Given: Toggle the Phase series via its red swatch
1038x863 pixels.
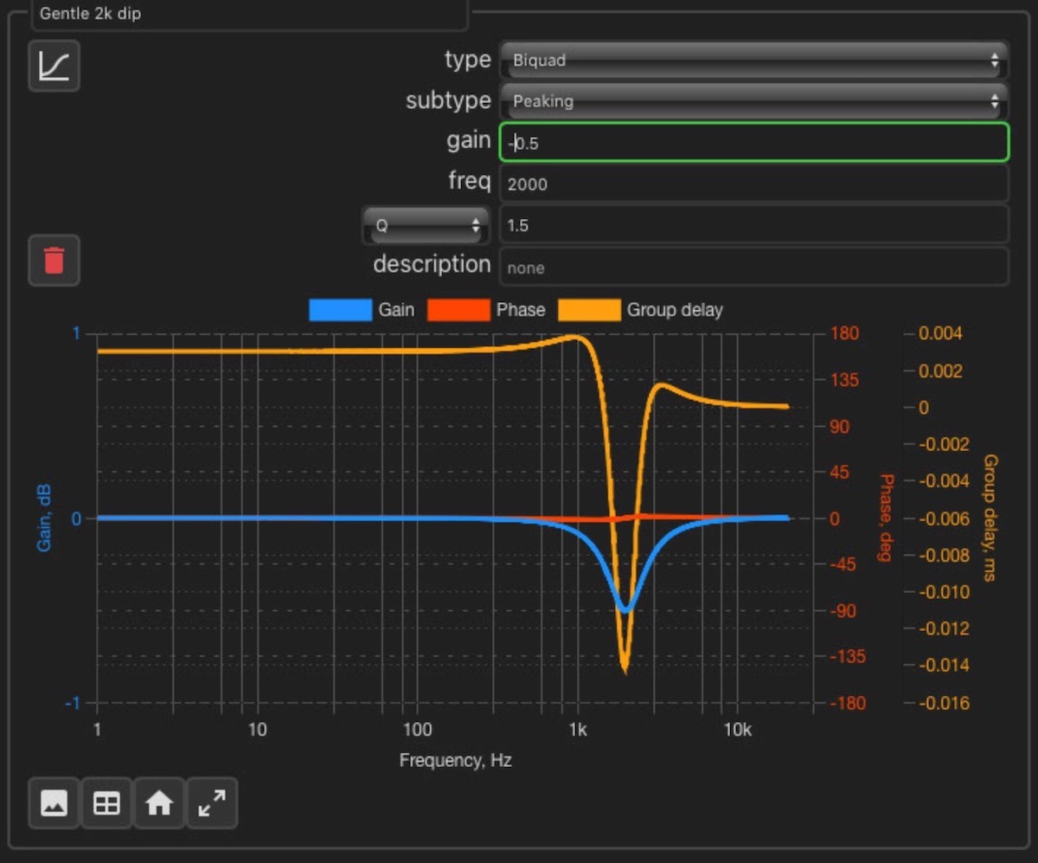Looking at the screenshot, I should (458, 310).
